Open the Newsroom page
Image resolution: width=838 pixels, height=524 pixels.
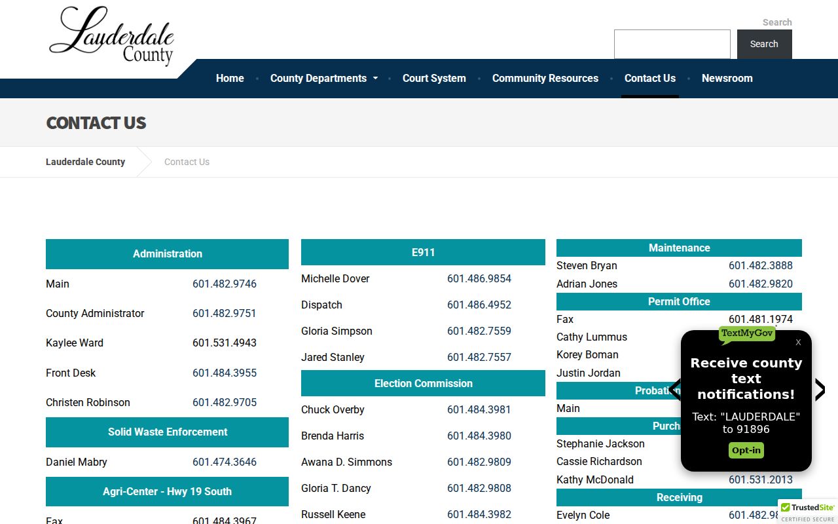coord(727,78)
